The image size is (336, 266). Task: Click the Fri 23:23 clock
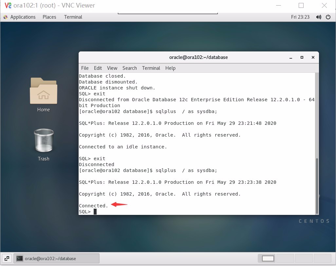(x=300, y=17)
